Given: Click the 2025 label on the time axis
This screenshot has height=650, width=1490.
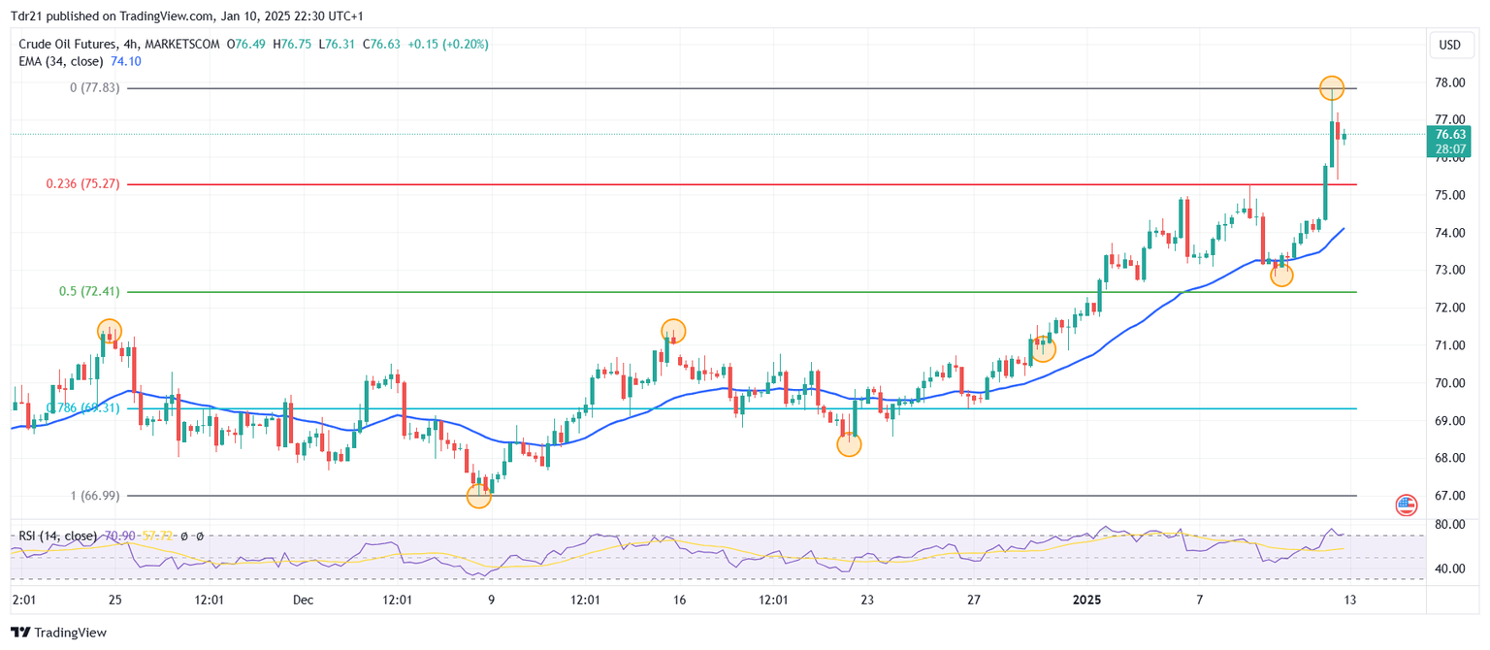Looking at the screenshot, I should pyautogui.click(x=1086, y=601).
